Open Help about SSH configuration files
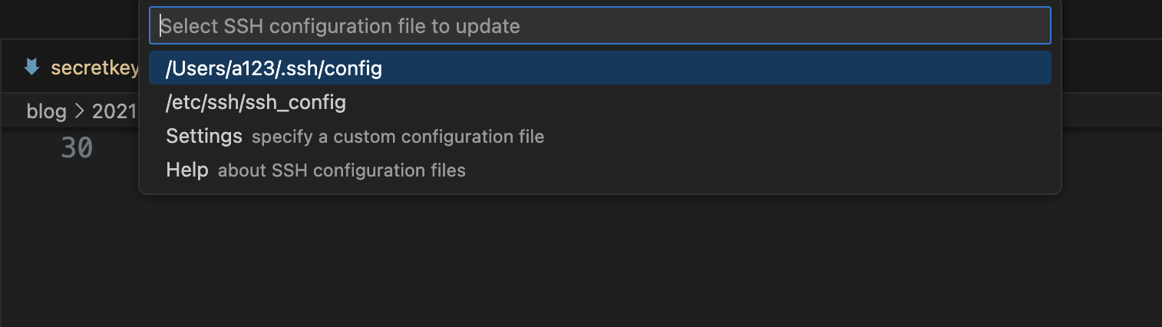The height and width of the screenshot is (327, 1162). click(x=315, y=170)
